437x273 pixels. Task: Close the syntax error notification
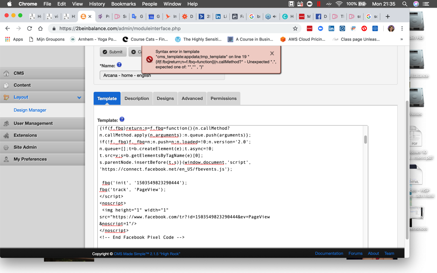tap(272, 53)
